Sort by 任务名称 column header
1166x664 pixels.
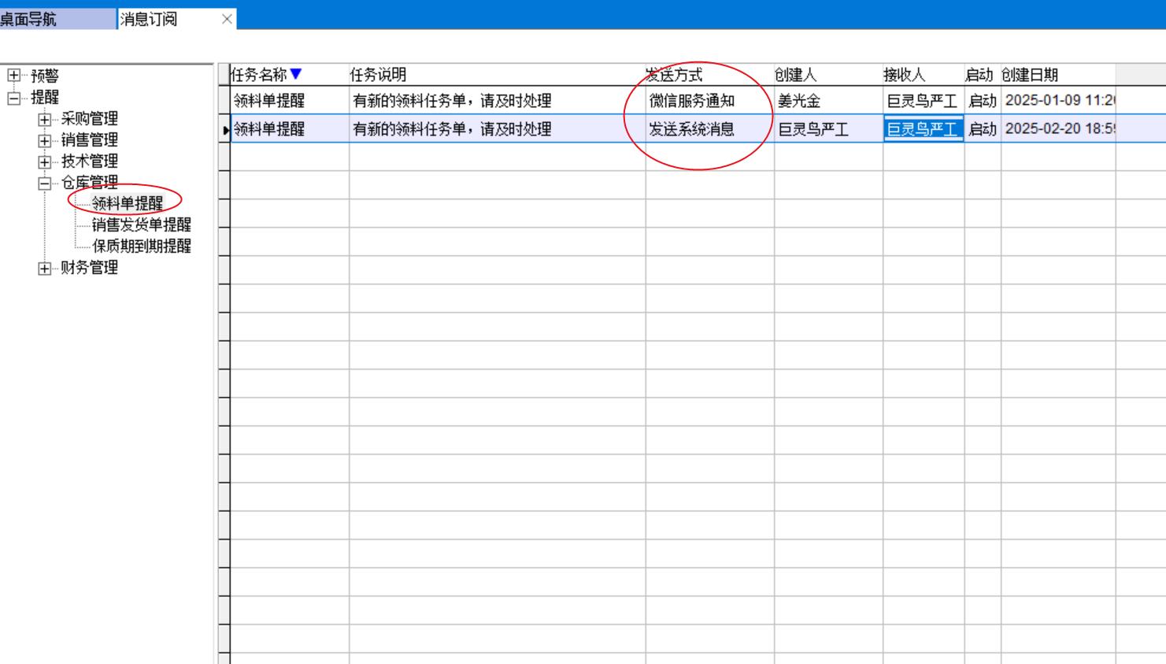tap(260, 75)
